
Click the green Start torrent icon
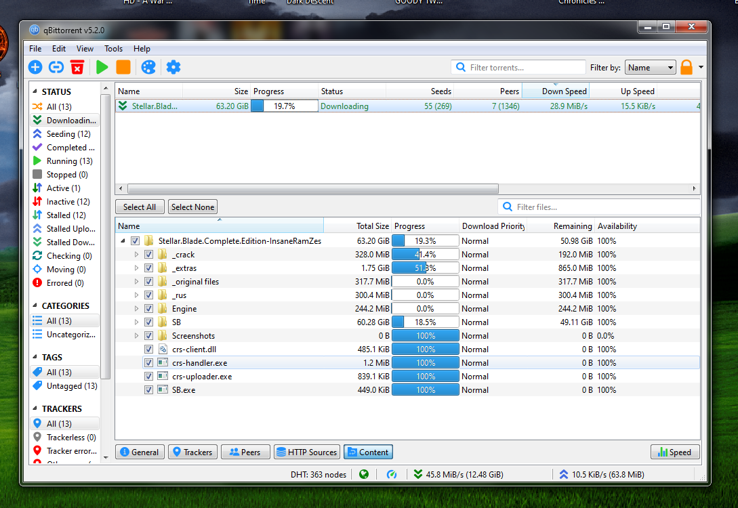tap(102, 67)
